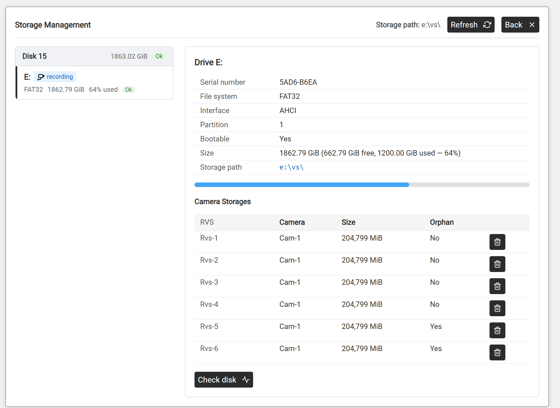Viewport: 560px width, 408px height.
Task: Click the Storage path e:\vs\ header text
Action: coord(408,25)
